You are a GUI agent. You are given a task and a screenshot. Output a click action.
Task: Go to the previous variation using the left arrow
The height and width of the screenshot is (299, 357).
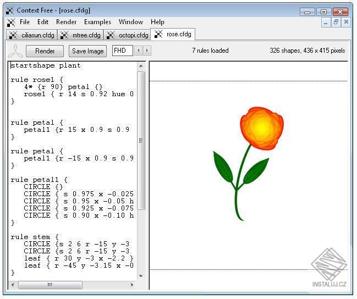[x=139, y=51]
